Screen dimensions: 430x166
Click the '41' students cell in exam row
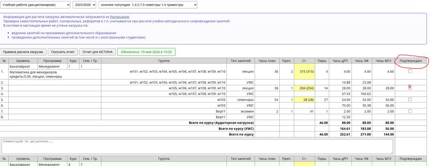point(304,111)
